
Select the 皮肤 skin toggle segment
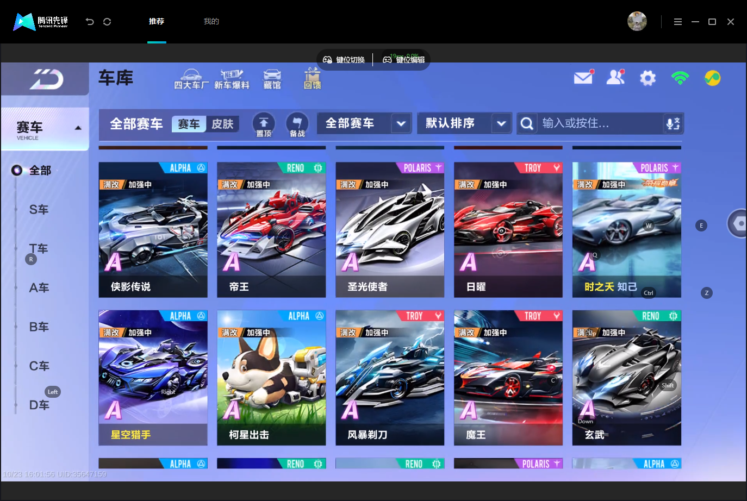[222, 124]
